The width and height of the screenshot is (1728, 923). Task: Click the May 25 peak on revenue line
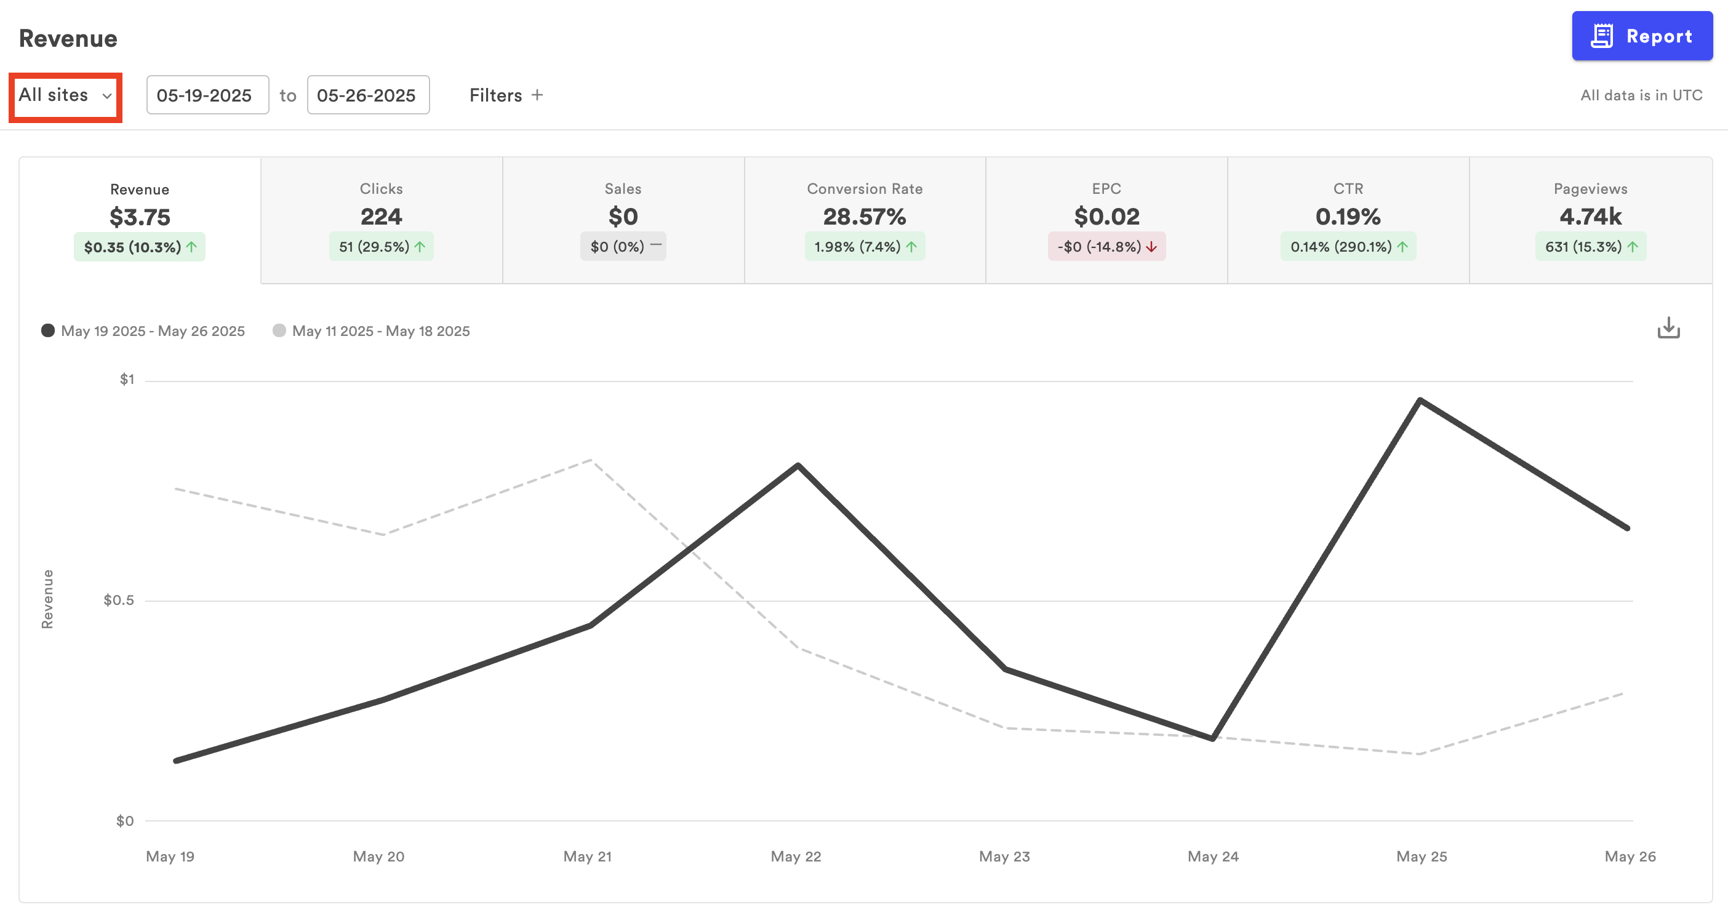pos(1420,401)
